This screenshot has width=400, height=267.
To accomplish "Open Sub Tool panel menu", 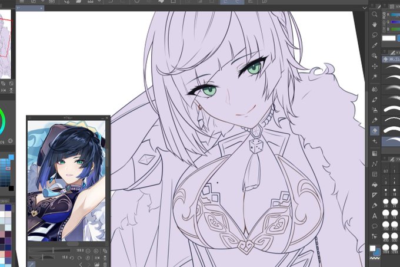I will coord(385,52).
